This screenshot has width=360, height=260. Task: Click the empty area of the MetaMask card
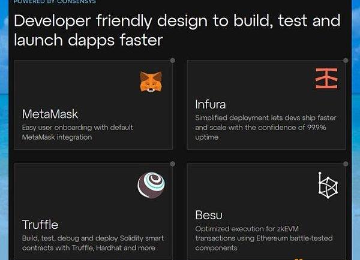(x=72, y=84)
